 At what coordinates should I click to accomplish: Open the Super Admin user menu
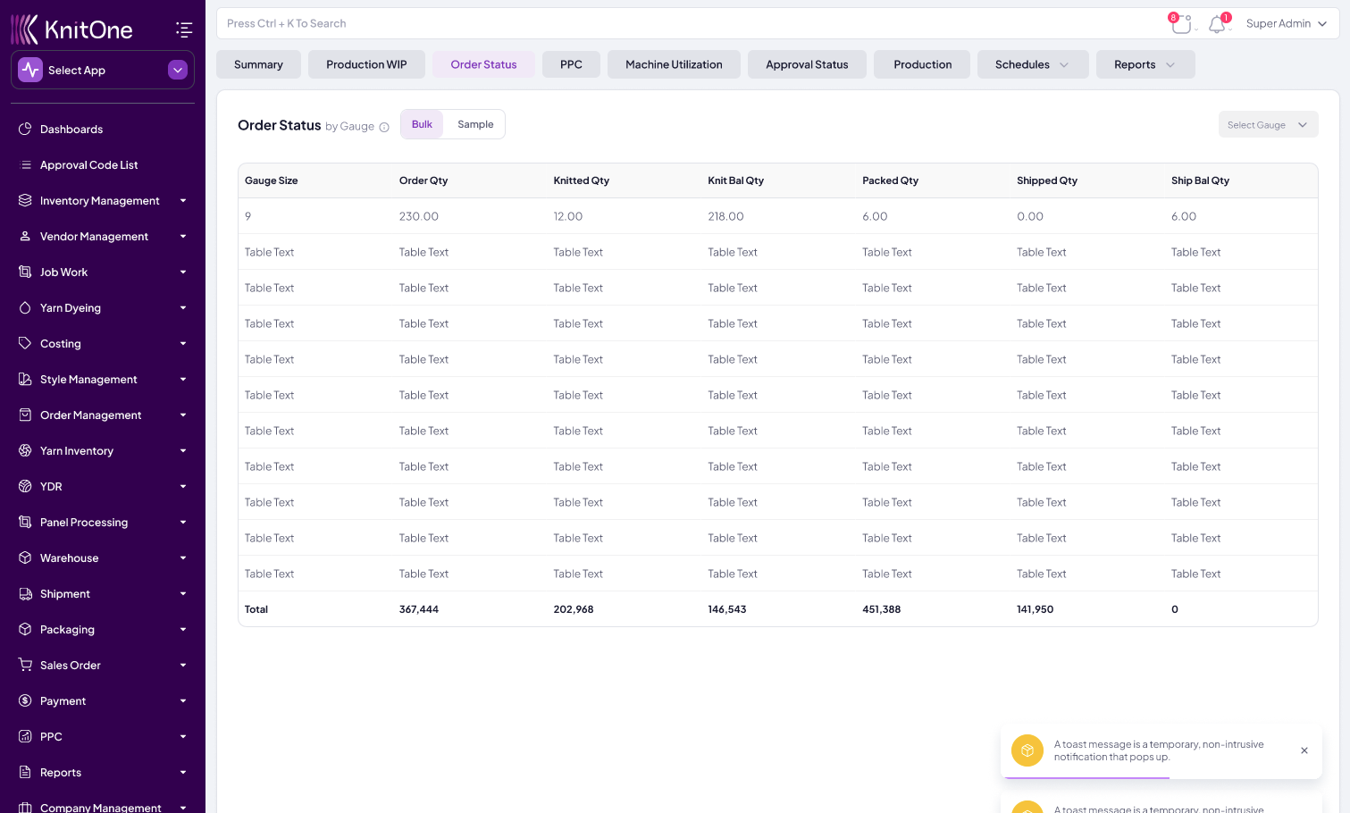tap(1286, 24)
